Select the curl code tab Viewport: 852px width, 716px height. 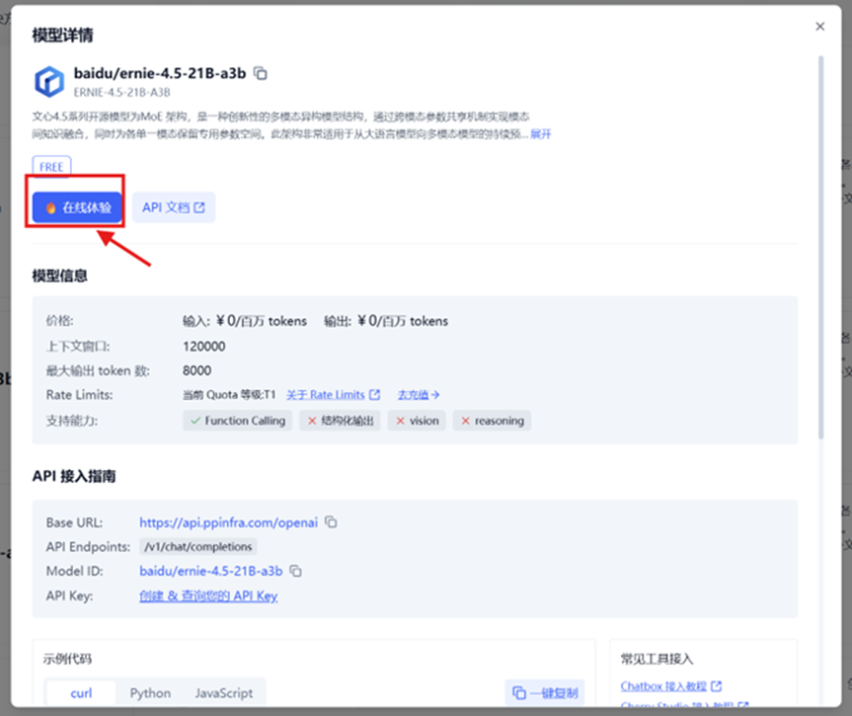81,693
